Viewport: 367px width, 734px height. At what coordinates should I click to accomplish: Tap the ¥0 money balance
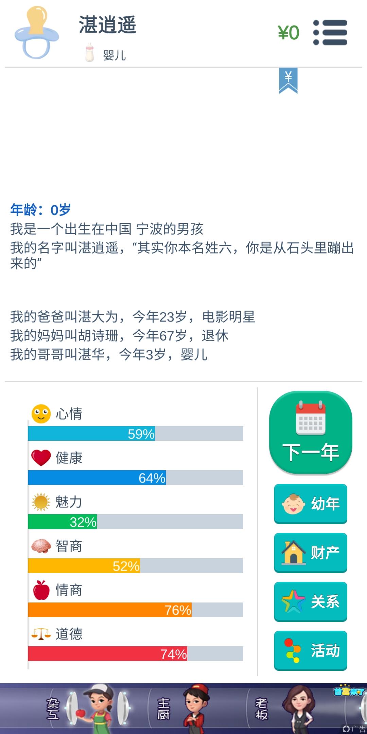click(x=289, y=33)
